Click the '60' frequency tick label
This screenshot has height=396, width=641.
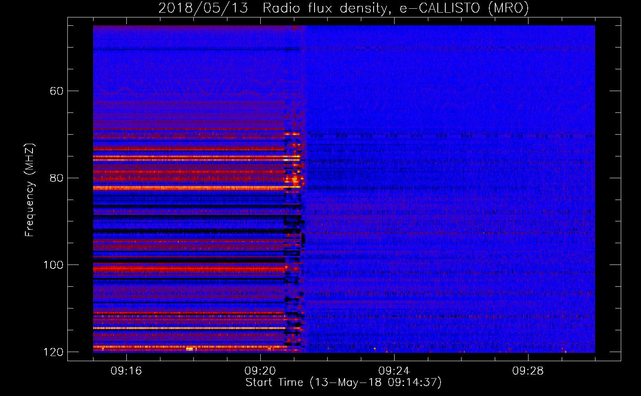[x=57, y=91]
